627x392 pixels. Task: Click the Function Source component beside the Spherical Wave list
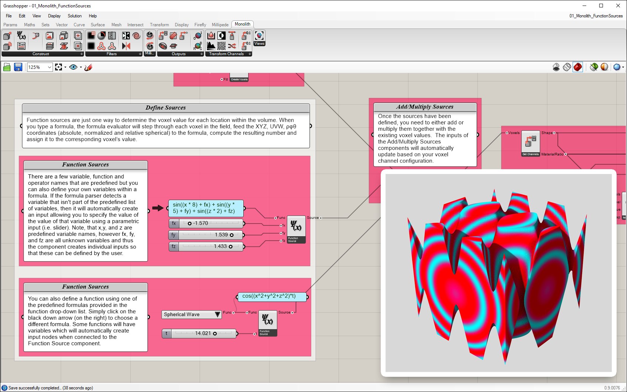[x=268, y=323]
